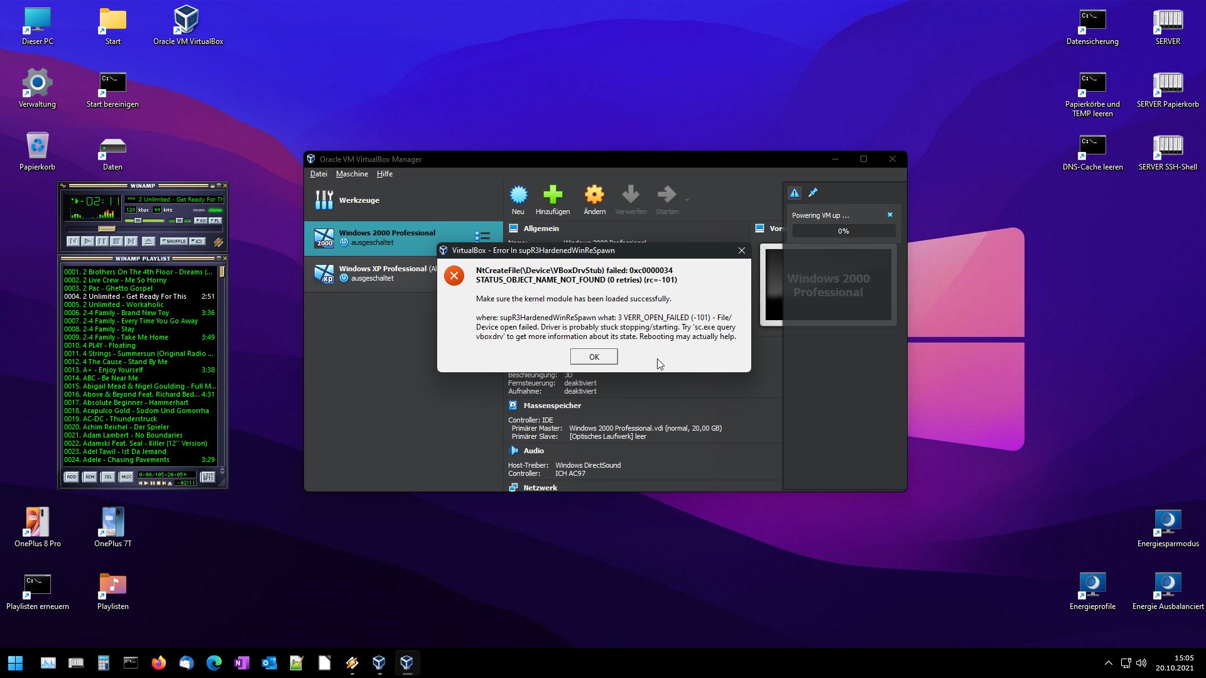Toggle Winamp repeat mode

click(x=198, y=242)
